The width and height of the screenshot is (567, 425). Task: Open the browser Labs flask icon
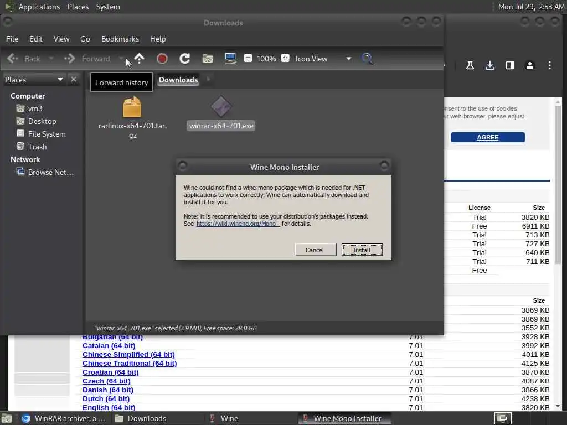click(x=470, y=65)
